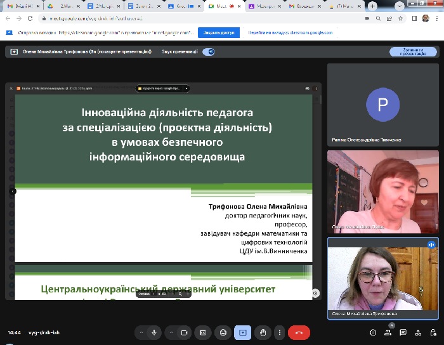Expand video settings arrow beside camera
The image size is (444, 345).
pyautogui.click(x=171, y=332)
